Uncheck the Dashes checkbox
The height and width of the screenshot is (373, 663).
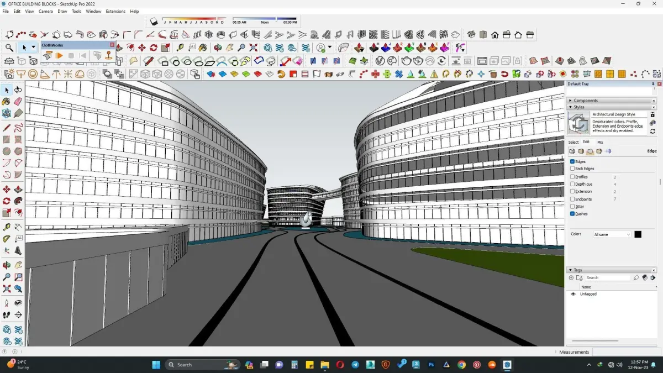pyautogui.click(x=572, y=213)
